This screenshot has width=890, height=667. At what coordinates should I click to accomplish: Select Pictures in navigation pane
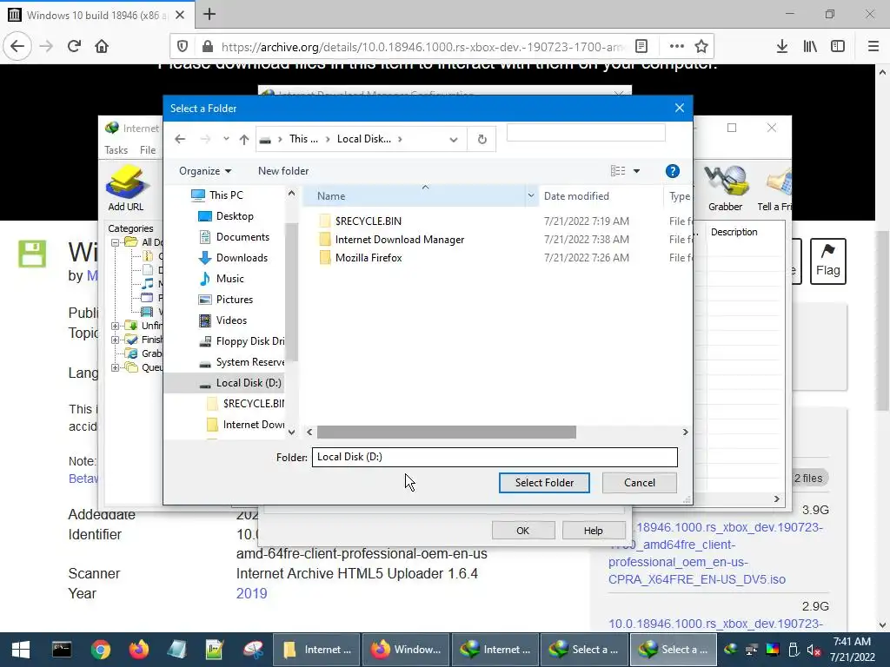coord(234,300)
